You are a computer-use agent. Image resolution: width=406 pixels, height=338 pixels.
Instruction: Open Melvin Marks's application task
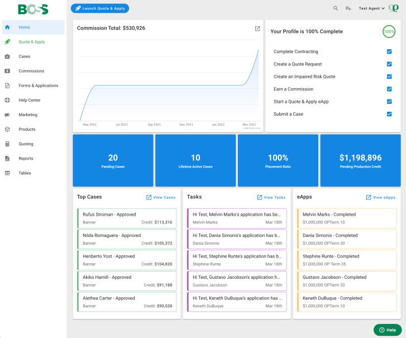pos(237,218)
